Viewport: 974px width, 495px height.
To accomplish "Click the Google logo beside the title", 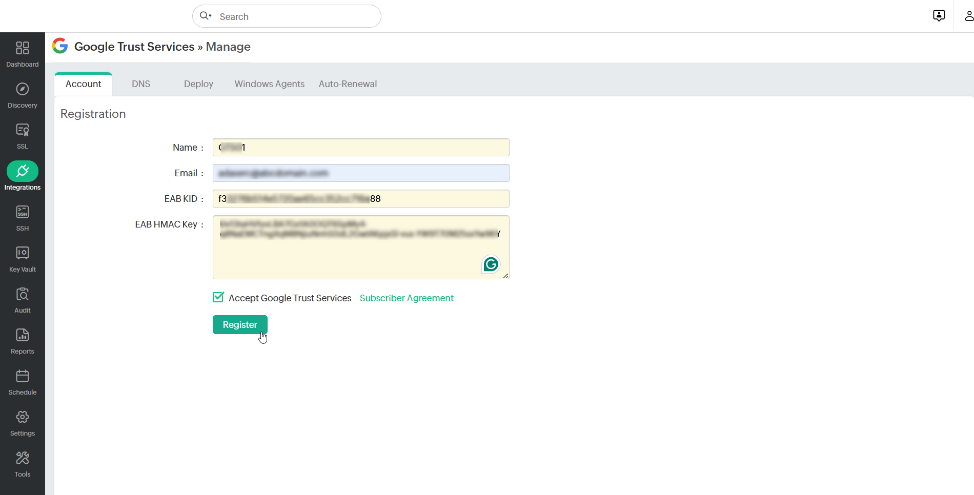I will tap(60, 46).
